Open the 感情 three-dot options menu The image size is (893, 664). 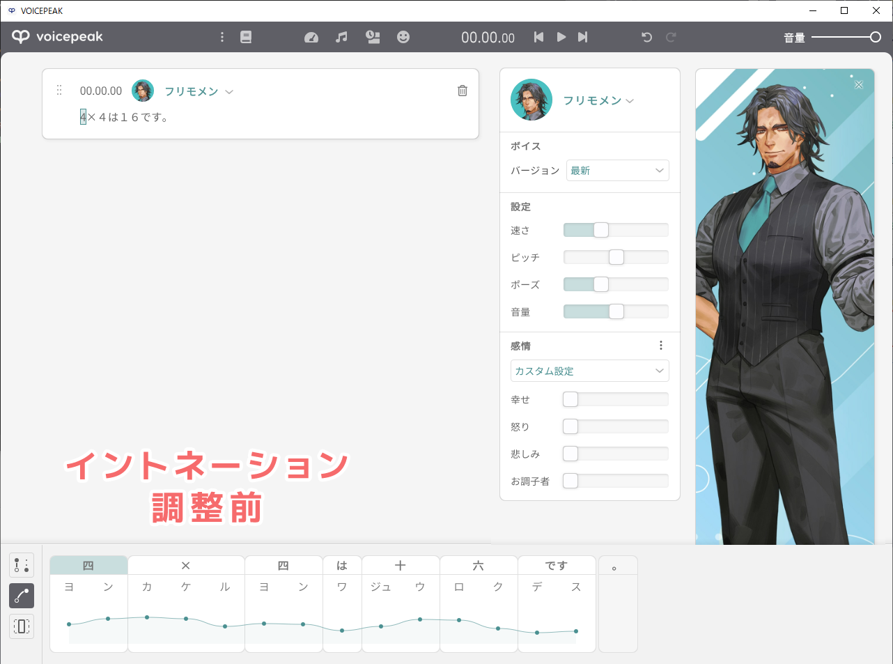(661, 346)
